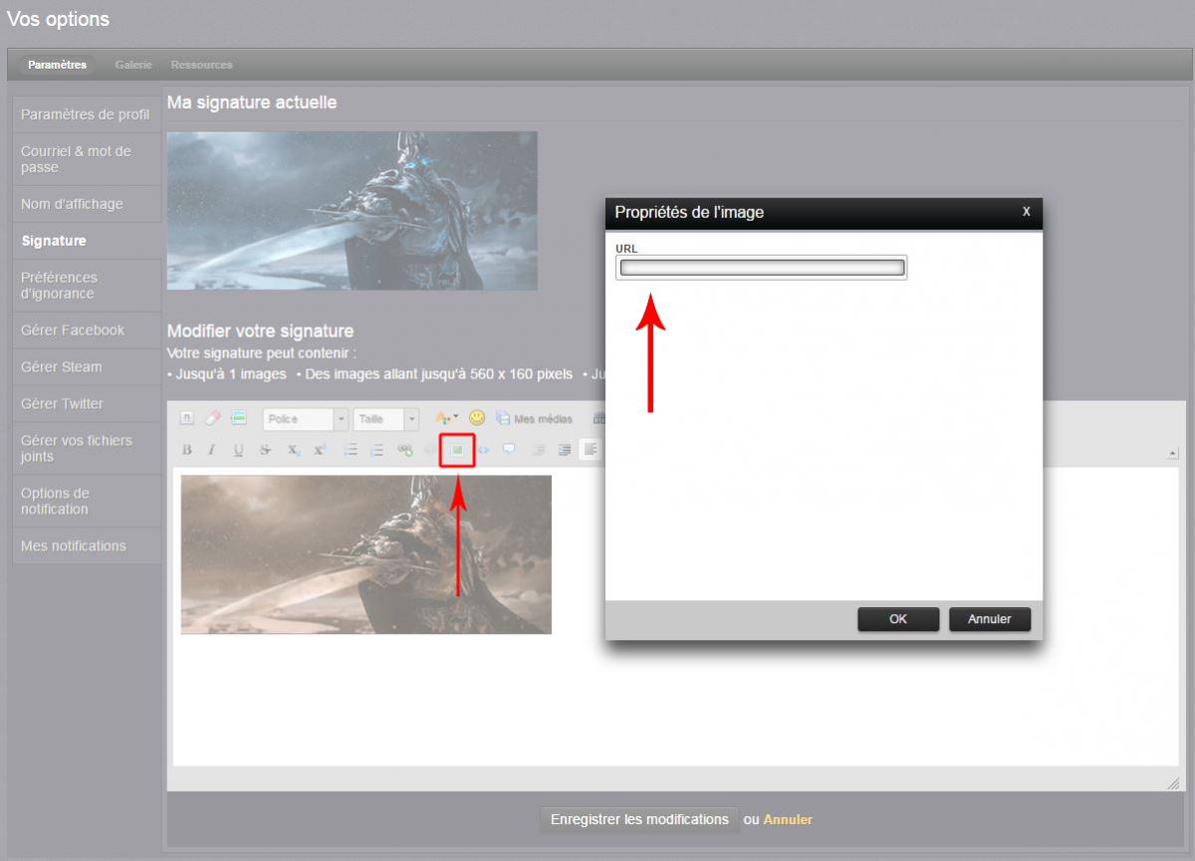Open the emoticons smiley icon
Image resolution: width=1195 pixels, height=861 pixels.
pyautogui.click(x=477, y=419)
